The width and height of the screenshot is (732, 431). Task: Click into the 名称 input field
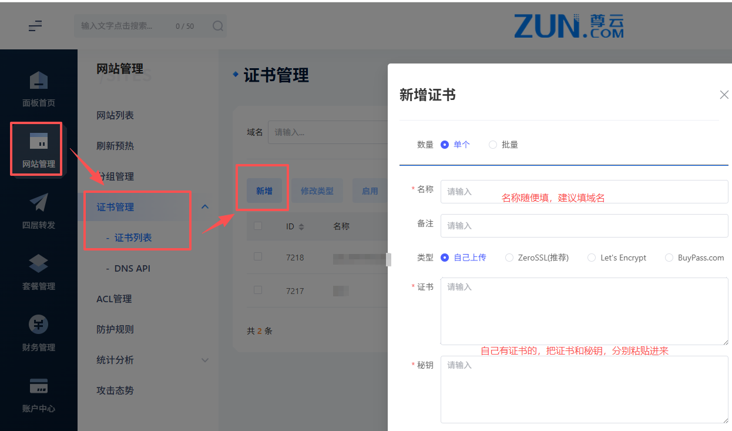point(584,192)
